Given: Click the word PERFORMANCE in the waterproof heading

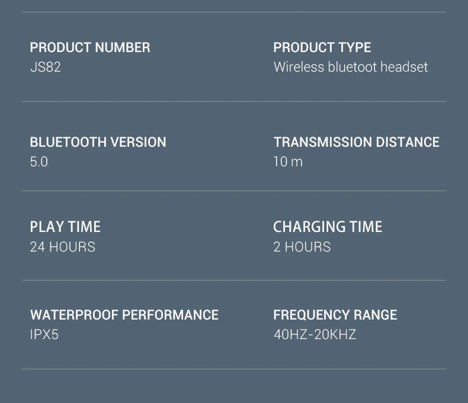Looking at the screenshot, I should tap(171, 315).
